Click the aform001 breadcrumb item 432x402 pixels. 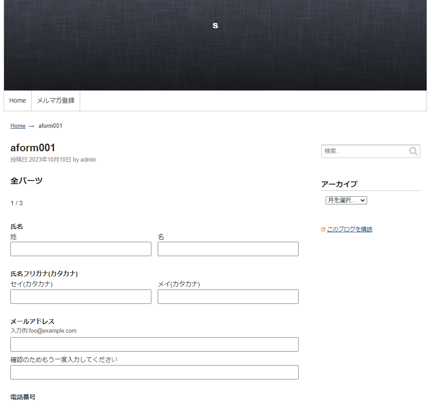click(x=50, y=126)
